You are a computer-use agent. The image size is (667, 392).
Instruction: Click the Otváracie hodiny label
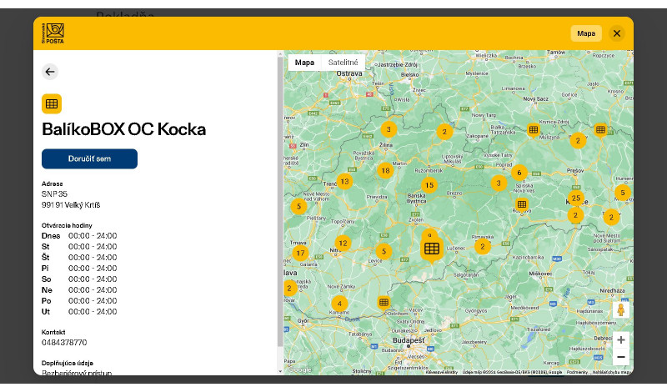pyautogui.click(x=67, y=225)
